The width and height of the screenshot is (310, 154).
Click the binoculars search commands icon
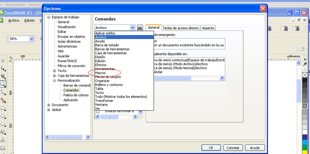(x=140, y=27)
